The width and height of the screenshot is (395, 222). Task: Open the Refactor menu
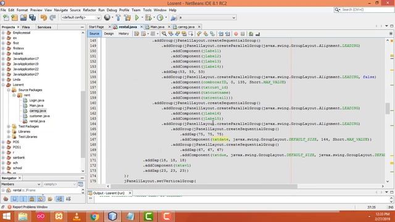tap(89, 10)
